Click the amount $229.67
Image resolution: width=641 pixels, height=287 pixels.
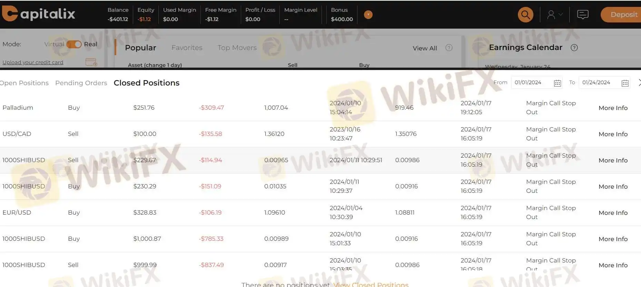pyautogui.click(x=145, y=160)
